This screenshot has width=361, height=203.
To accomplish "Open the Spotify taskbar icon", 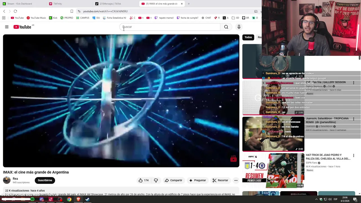I will click(x=32, y=199).
